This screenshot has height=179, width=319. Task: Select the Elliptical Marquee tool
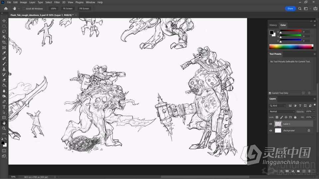pyautogui.click(x=4, y=26)
